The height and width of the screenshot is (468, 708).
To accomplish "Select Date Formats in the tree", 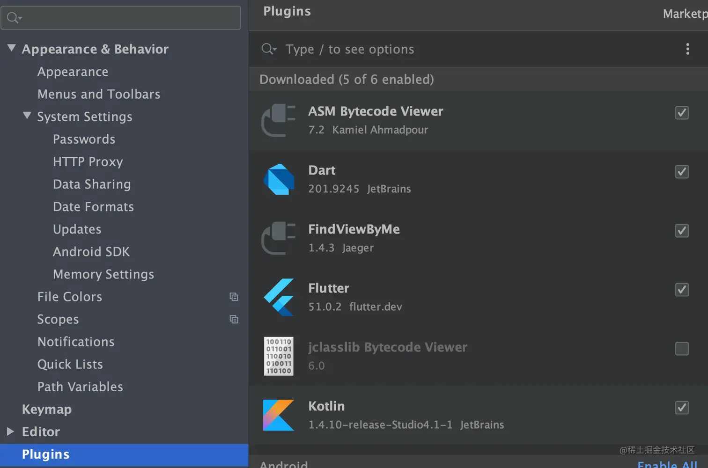I will 94,206.
